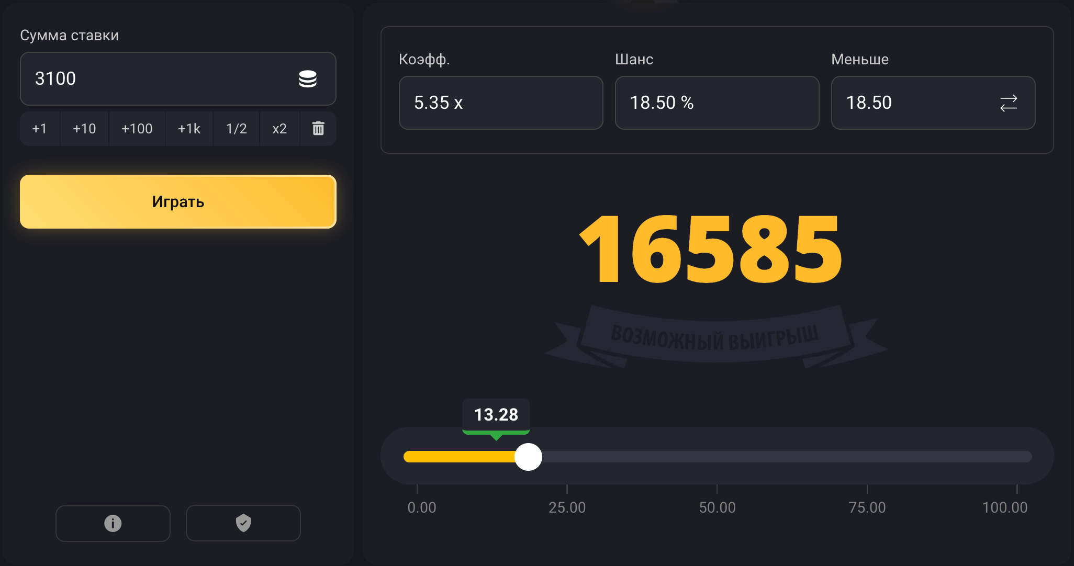Click the Сумма ставки input field

pos(157,79)
